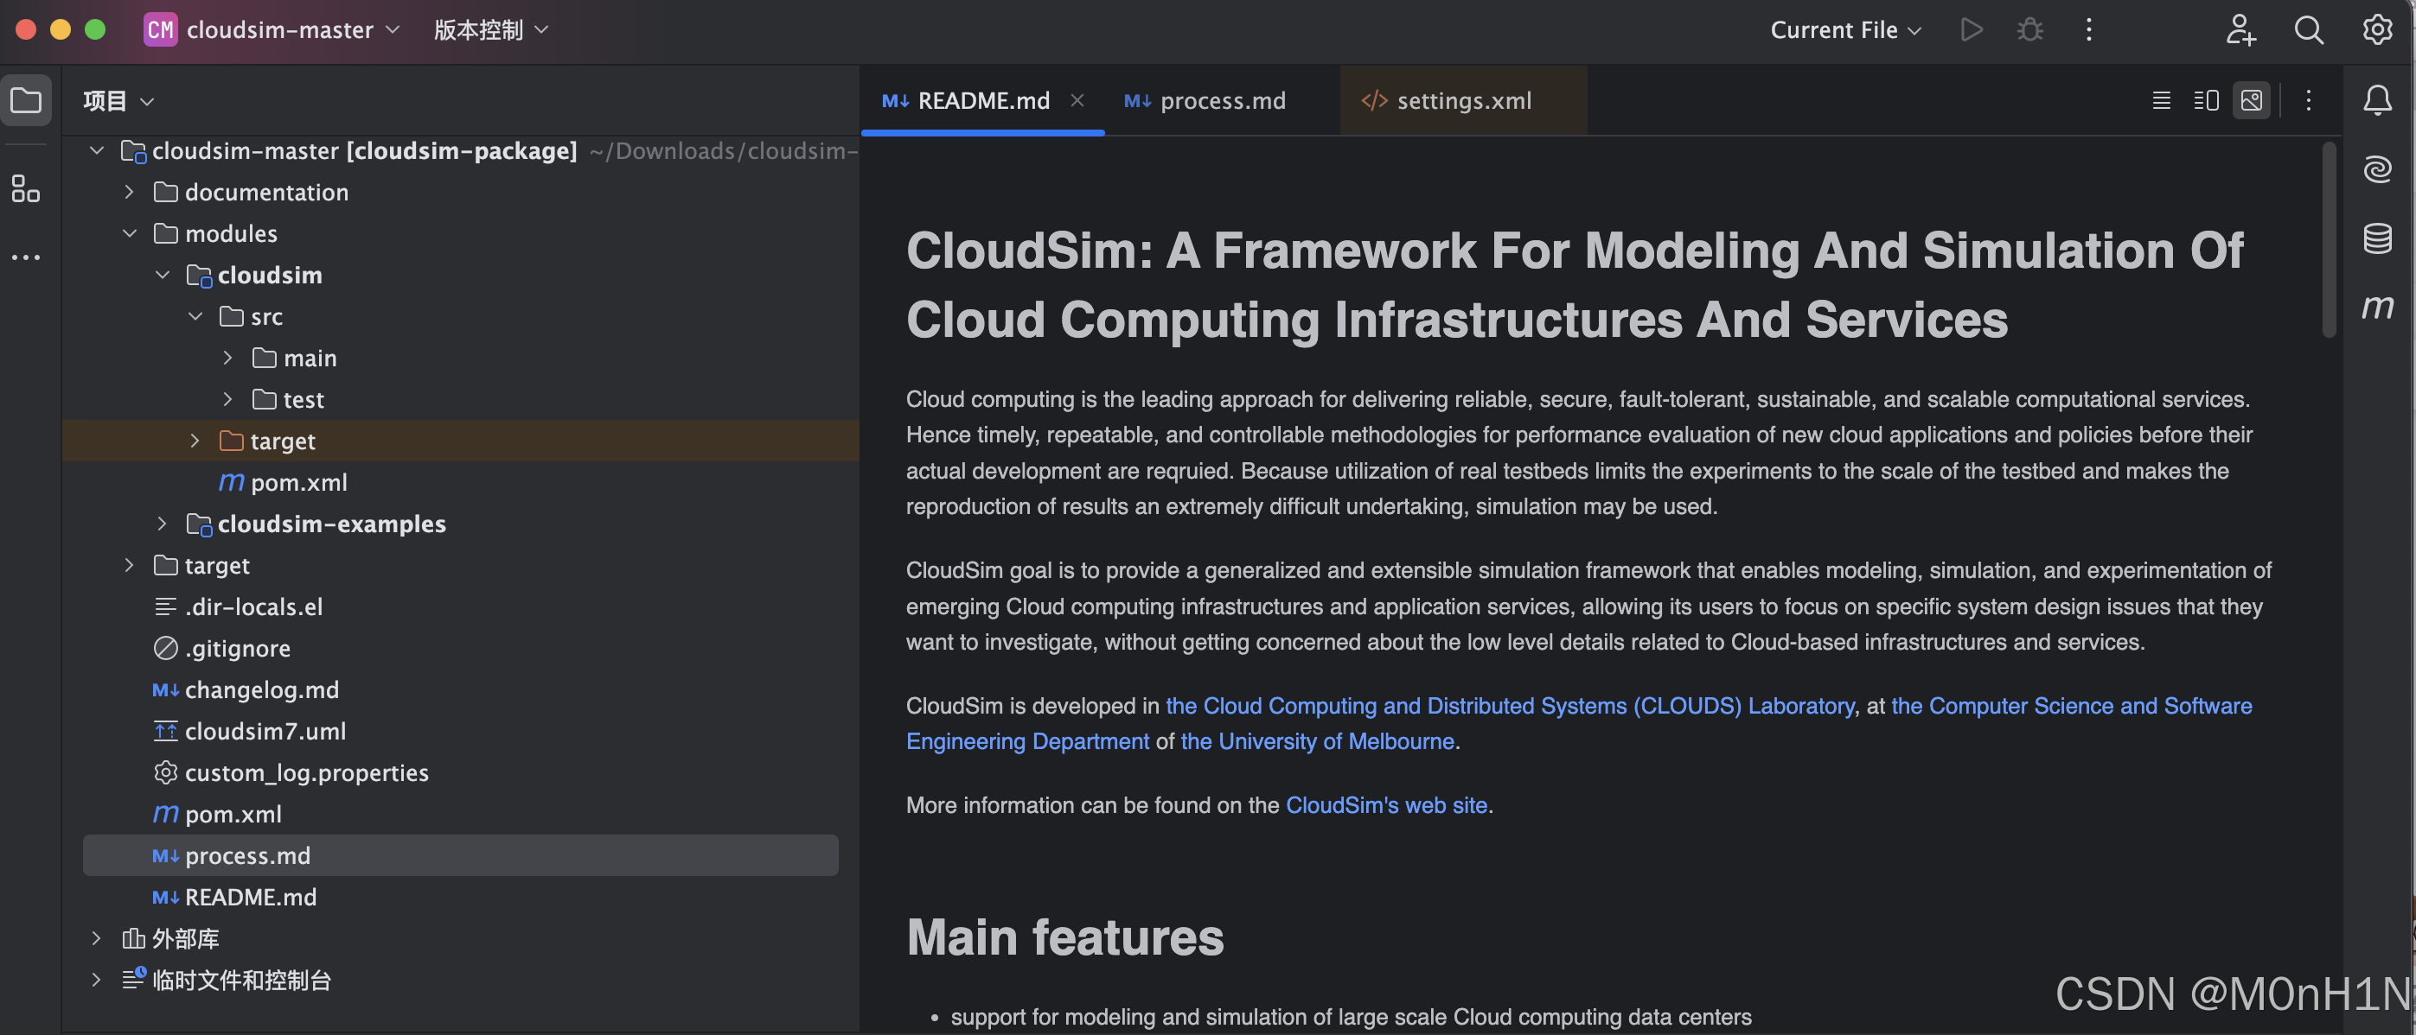
Task: Click the Debug bug icon
Action: [2029, 30]
